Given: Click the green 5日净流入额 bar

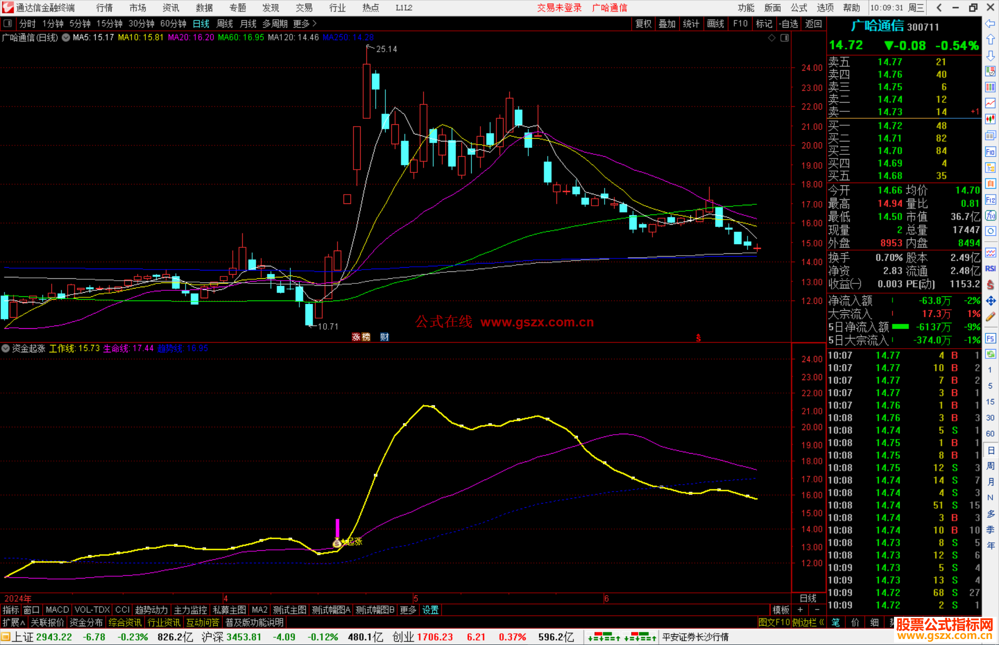Looking at the screenshot, I should click(900, 327).
